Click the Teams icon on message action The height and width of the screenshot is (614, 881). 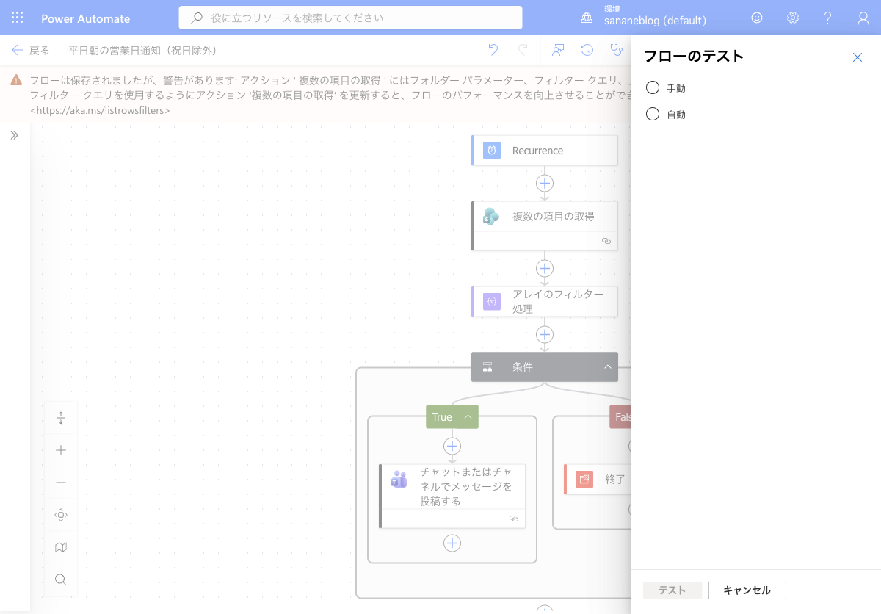pyautogui.click(x=399, y=479)
